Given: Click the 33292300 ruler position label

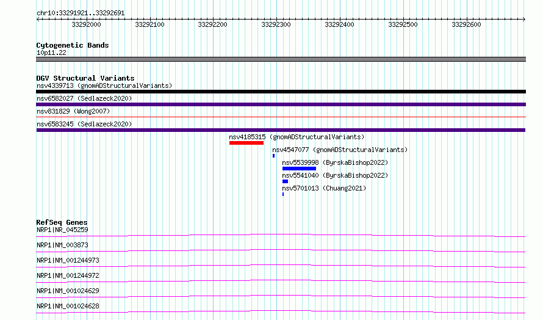Looking at the screenshot, I should click(276, 24).
